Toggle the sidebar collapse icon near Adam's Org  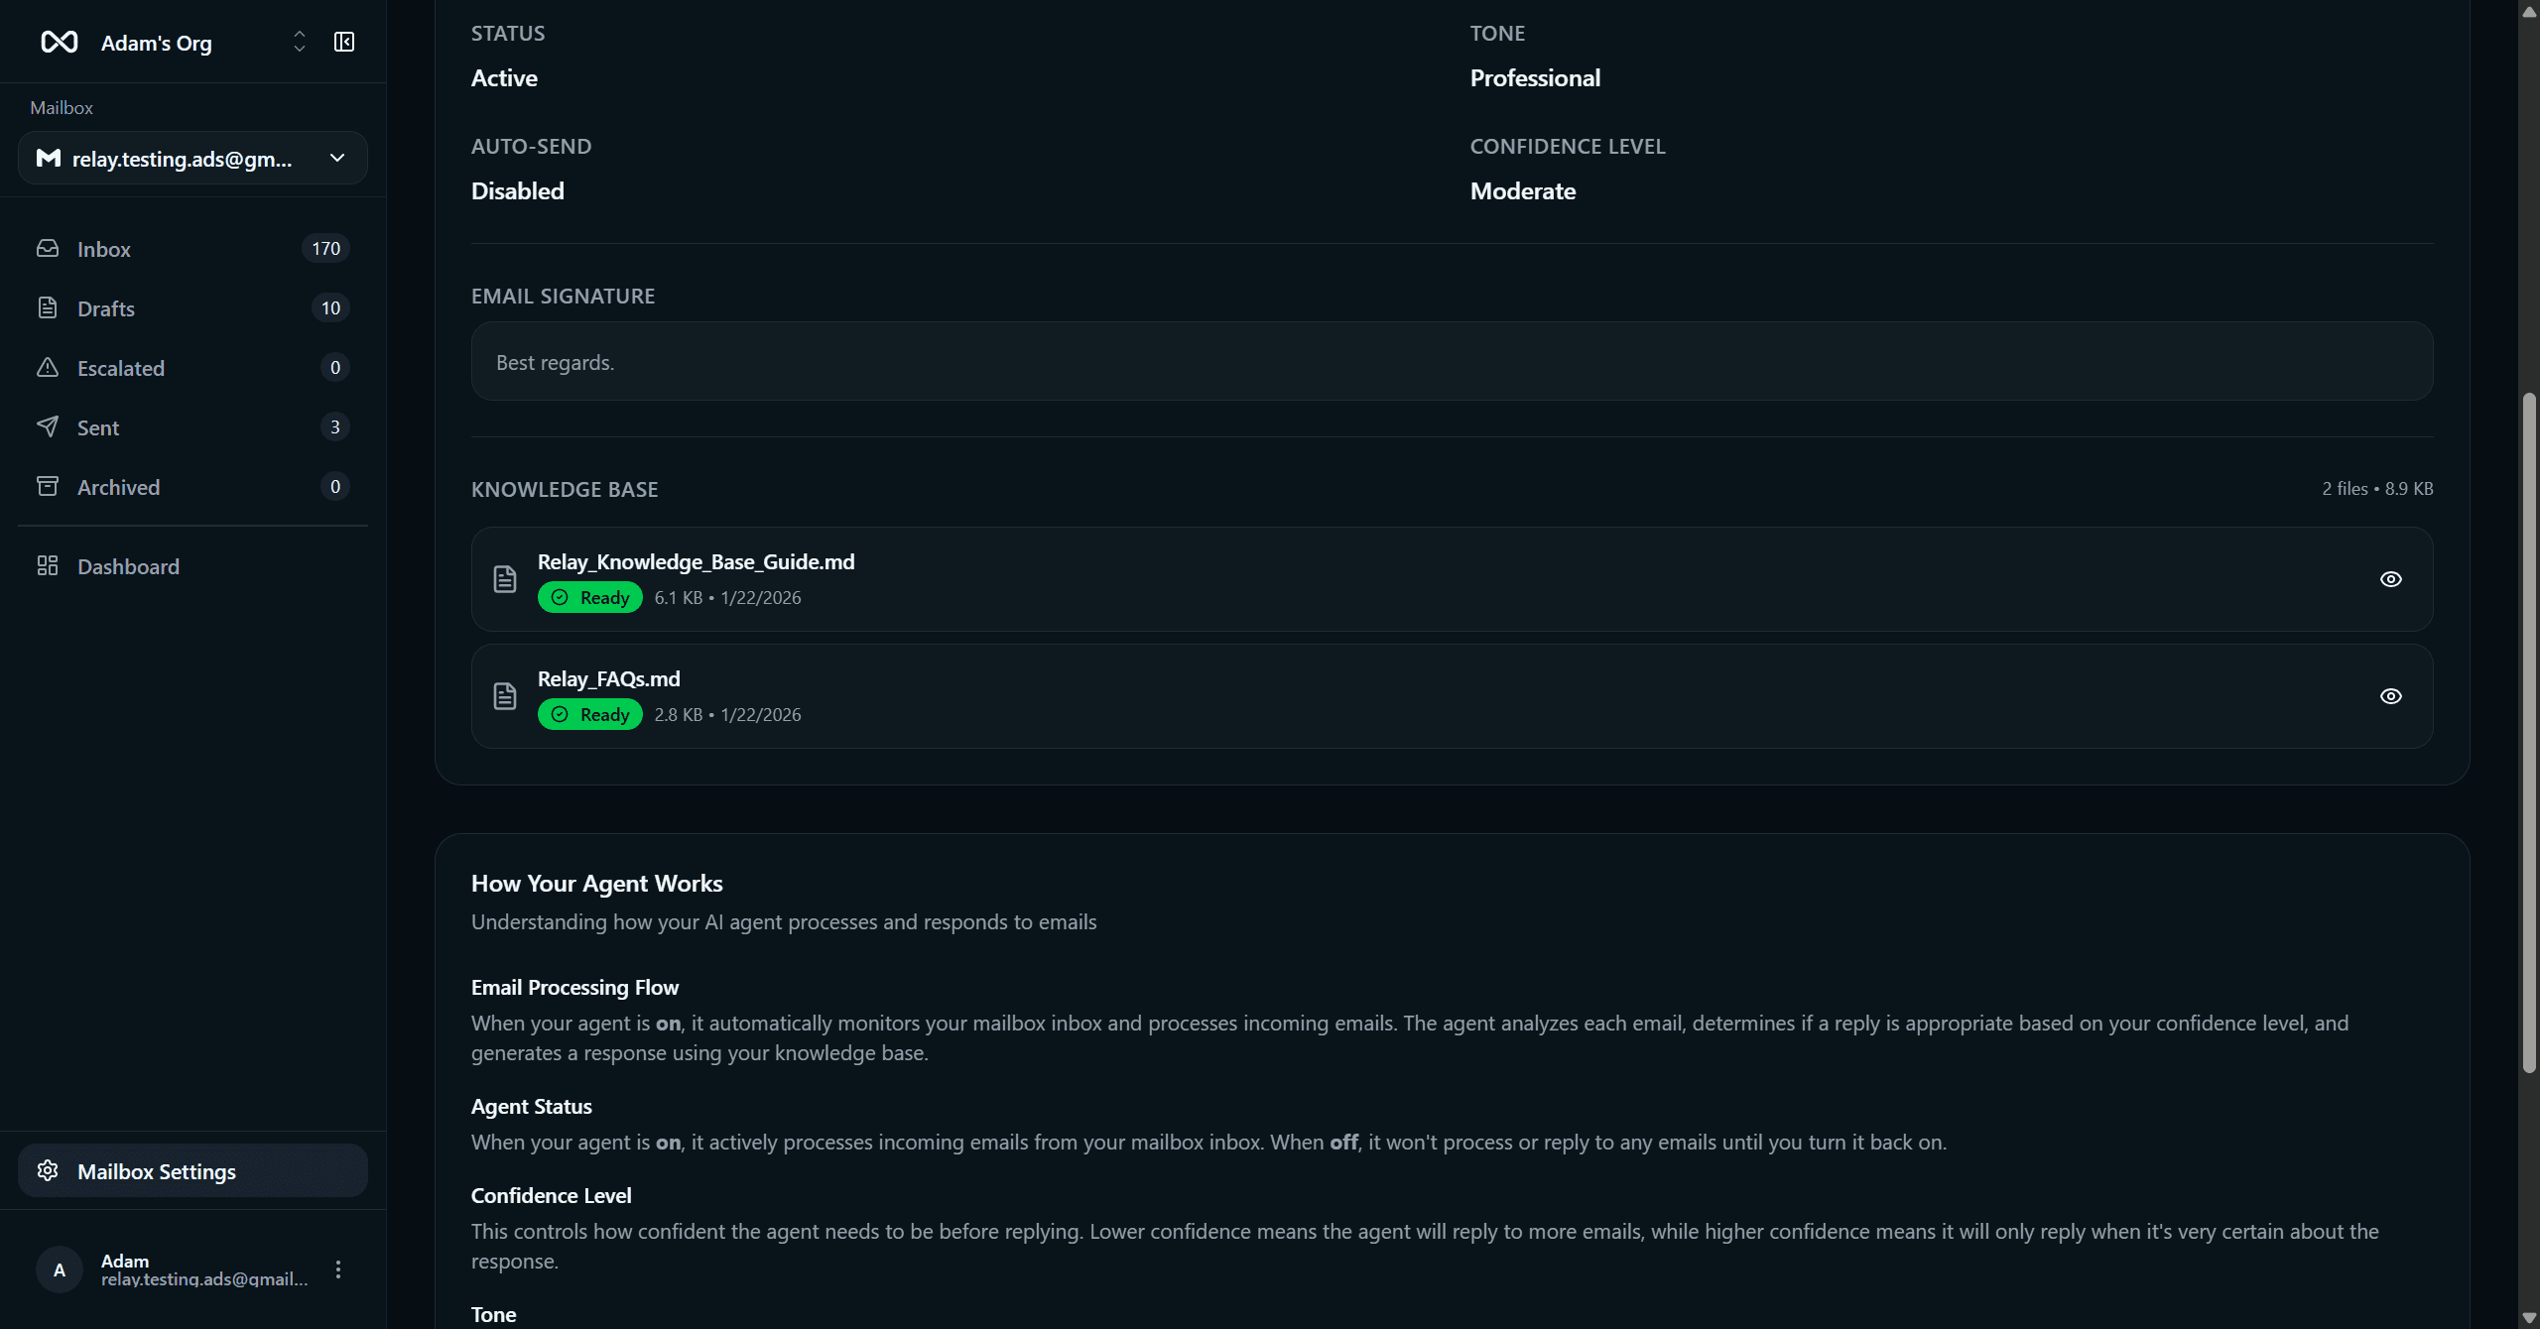click(343, 42)
